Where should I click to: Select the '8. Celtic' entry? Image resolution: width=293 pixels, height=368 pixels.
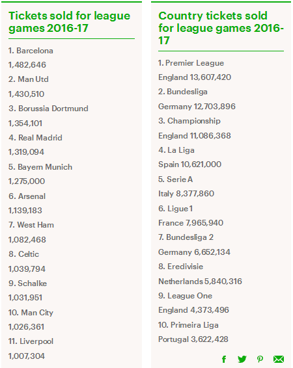point(23,254)
